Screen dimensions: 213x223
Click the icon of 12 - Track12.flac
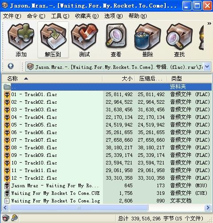point(7,178)
